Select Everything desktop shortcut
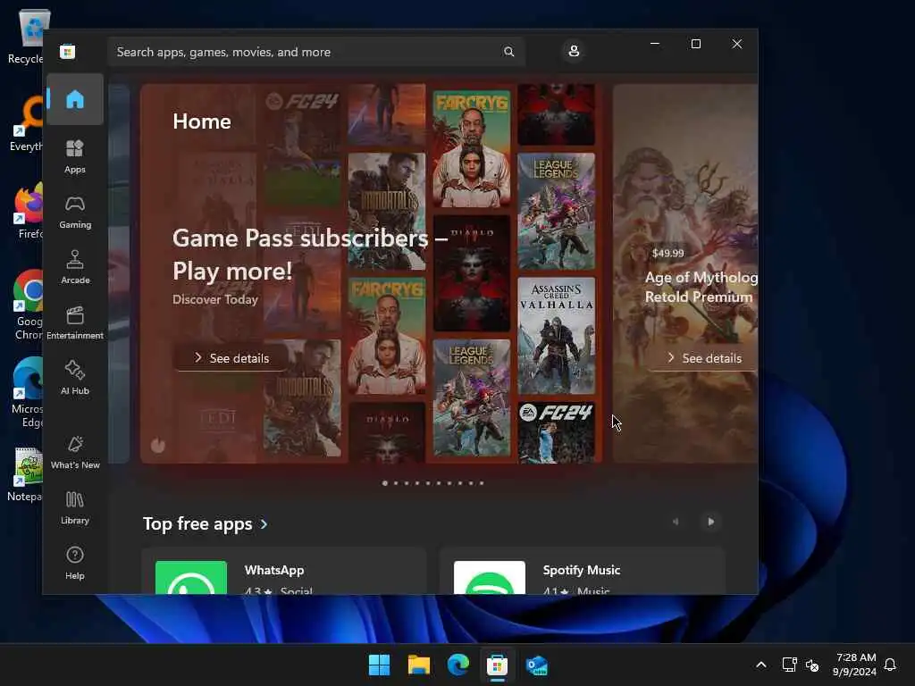The width and height of the screenshot is (915, 686). [x=26, y=123]
